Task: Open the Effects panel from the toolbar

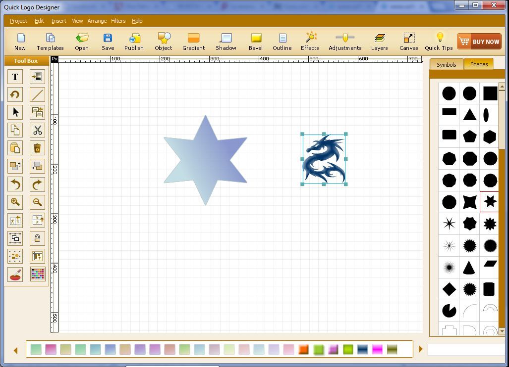Action: (310, 41)
